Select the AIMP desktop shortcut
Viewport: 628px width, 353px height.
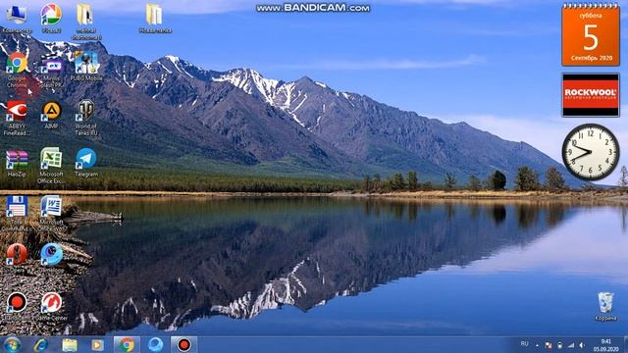click(52, 116)
